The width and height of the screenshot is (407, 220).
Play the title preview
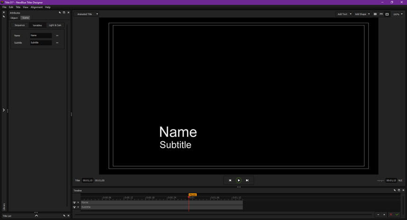239,180
